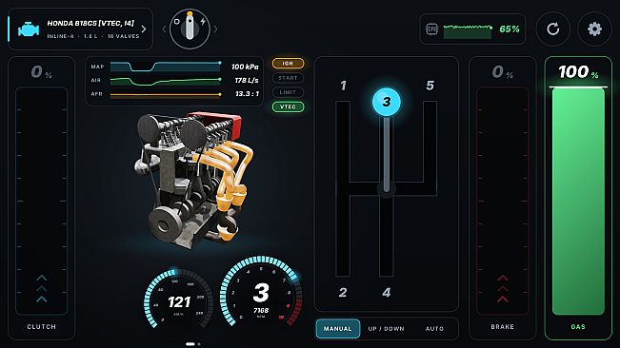
Task: Click the blue gear 3 shifter knob
Action: tap(387, 102)
